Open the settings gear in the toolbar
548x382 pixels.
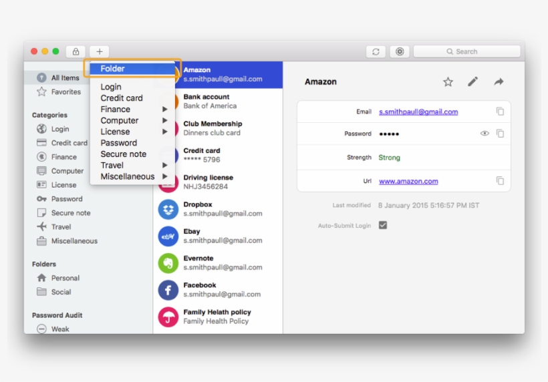point(400,51)
